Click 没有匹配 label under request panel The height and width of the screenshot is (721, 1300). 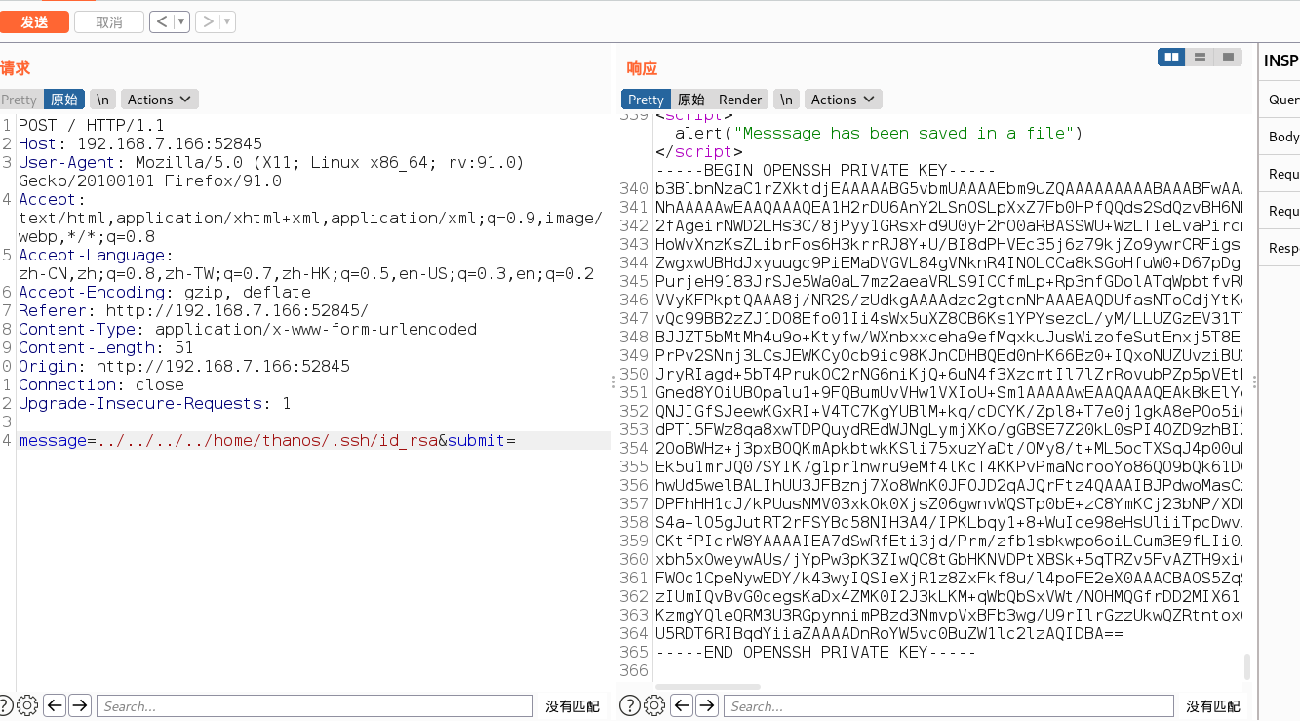click(572, 706)
